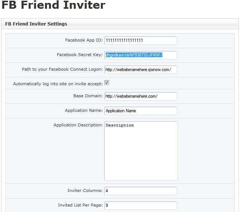Select the Inviter Columns input field
The height and width of the screenshot is (212, 244).
[x=140, y=191]
